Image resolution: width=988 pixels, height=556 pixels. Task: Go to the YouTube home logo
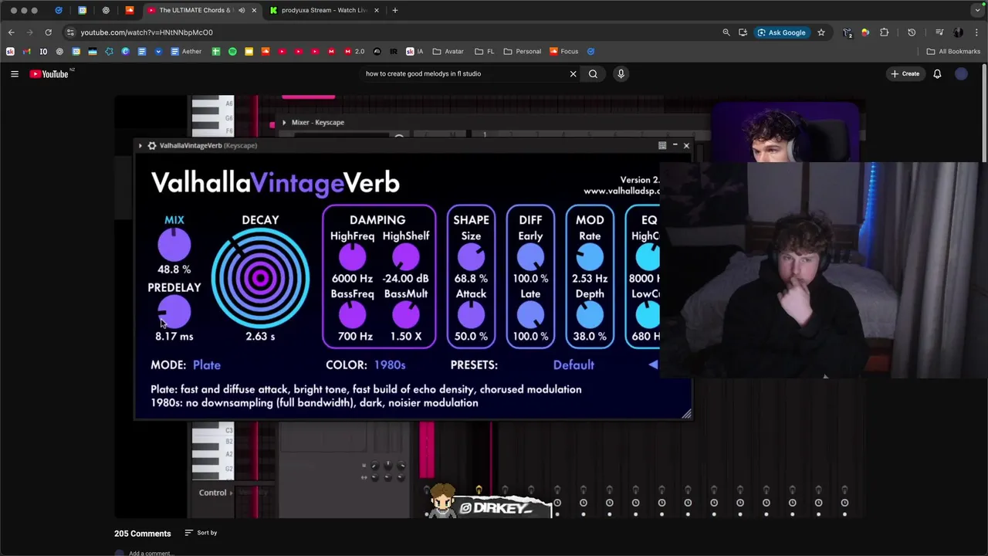tap(49, 74)
